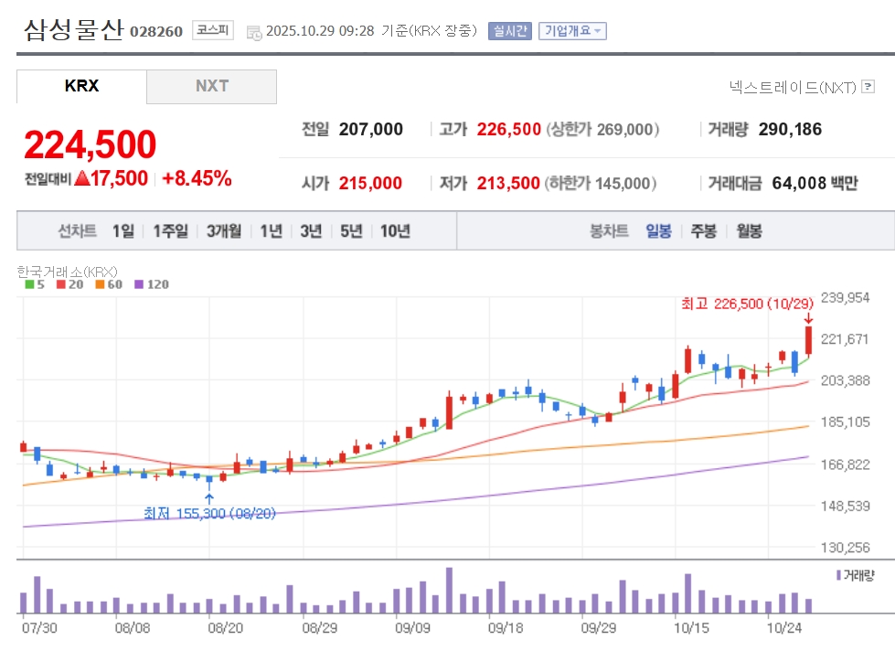Click the blue arrow at 최저 155,300
The width and height of the screenshot is (895, 662).
point(209,499)
